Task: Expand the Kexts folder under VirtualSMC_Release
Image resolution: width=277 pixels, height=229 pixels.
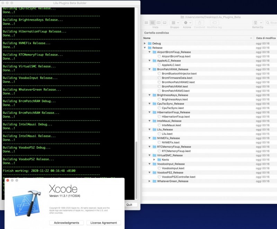Action: click(154, 160)
